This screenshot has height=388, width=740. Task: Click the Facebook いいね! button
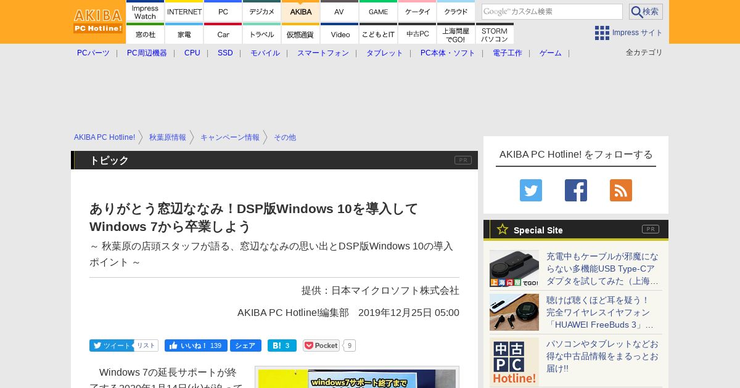pyautogui.click(x=196, y=346)
